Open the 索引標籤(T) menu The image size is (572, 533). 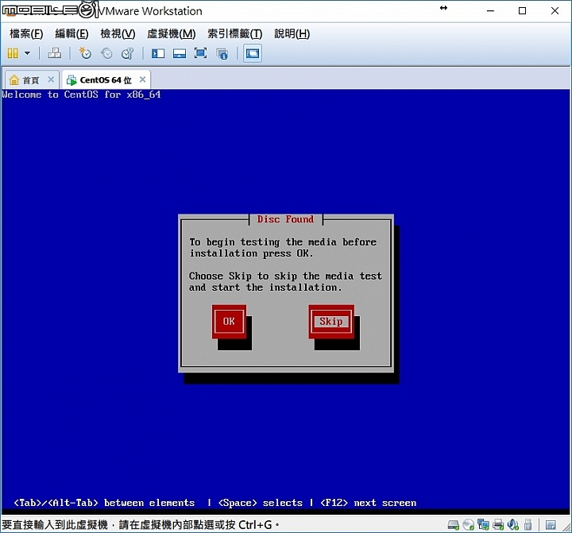pos(235,33)
